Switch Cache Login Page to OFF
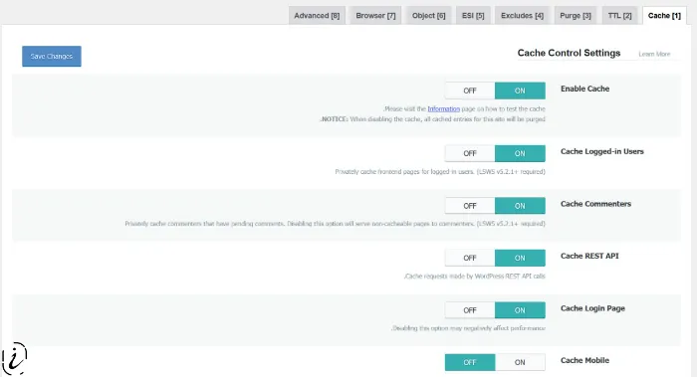The width and height of the screenshot is (697, 377). pyautogui.click(x=470, y=310)
